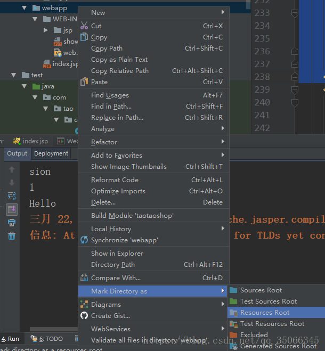
Task: Toggle soft-wrap icon in Run panel
Action: pyautogui.click(x=12, y=196)
